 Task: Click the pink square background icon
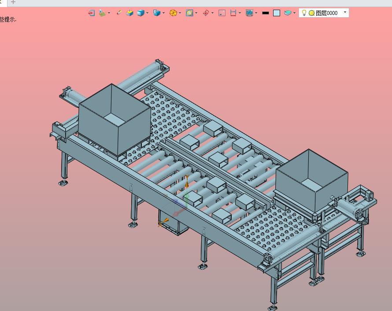pyautogui.click(x=222, y=13)
